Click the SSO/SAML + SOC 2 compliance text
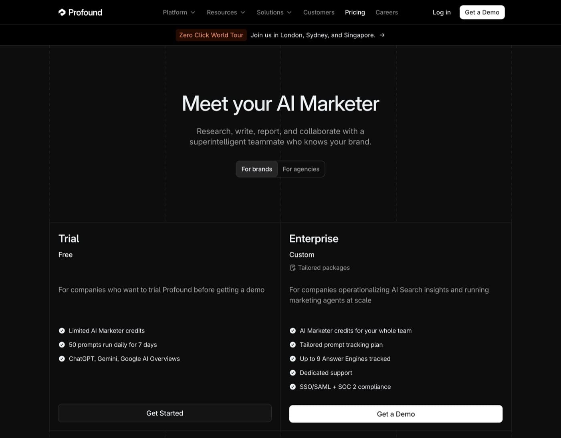The width and height of the screenshot is (561, 438). (x=345, y=387)
